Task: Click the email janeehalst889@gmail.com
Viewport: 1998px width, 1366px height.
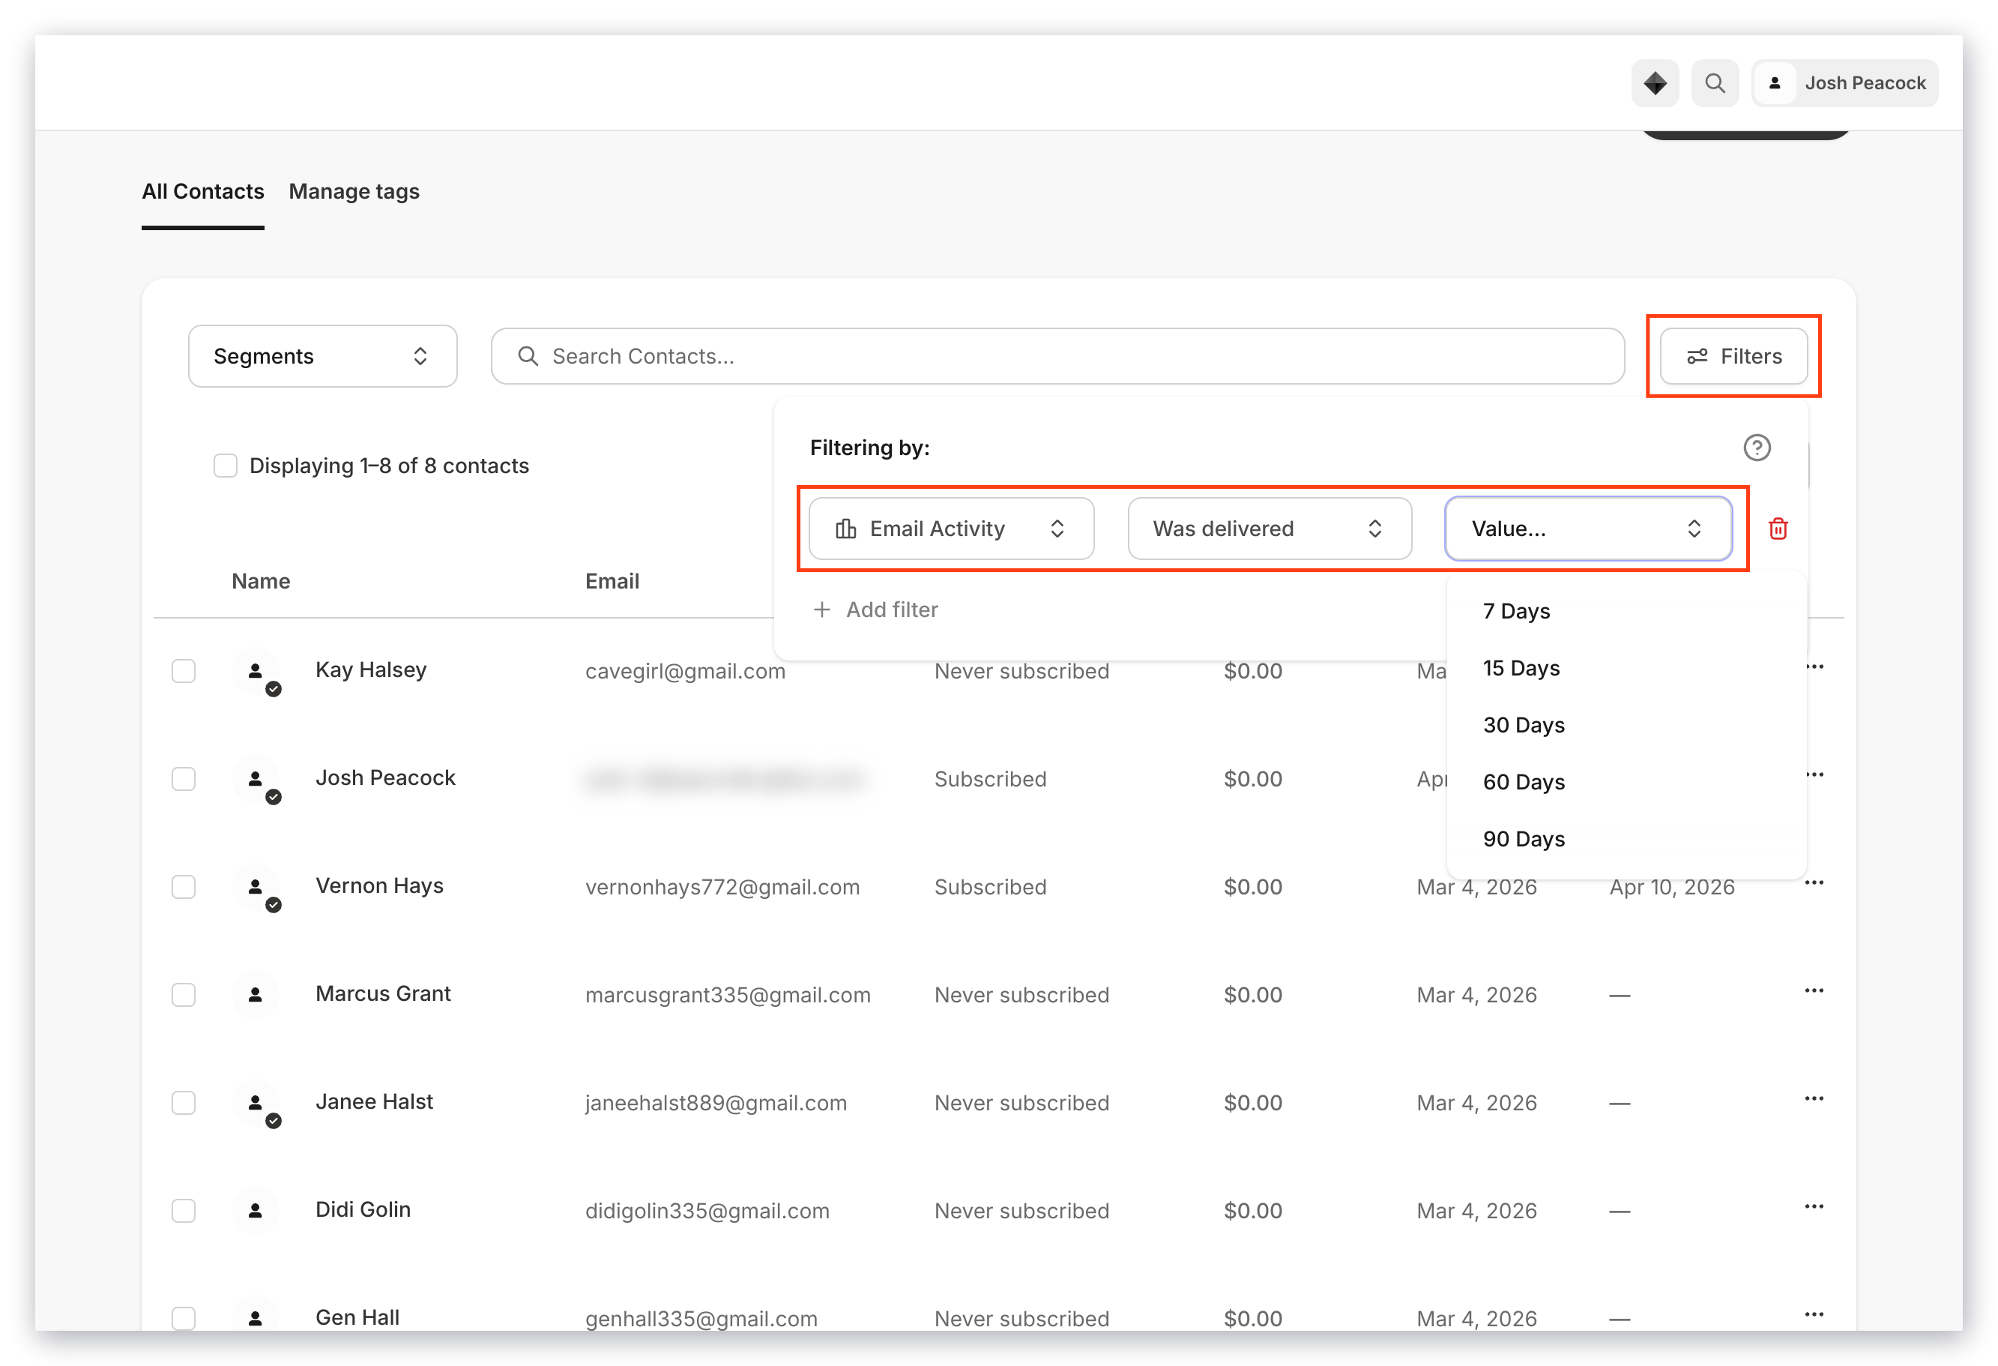Action: [x=715, y=1103]
